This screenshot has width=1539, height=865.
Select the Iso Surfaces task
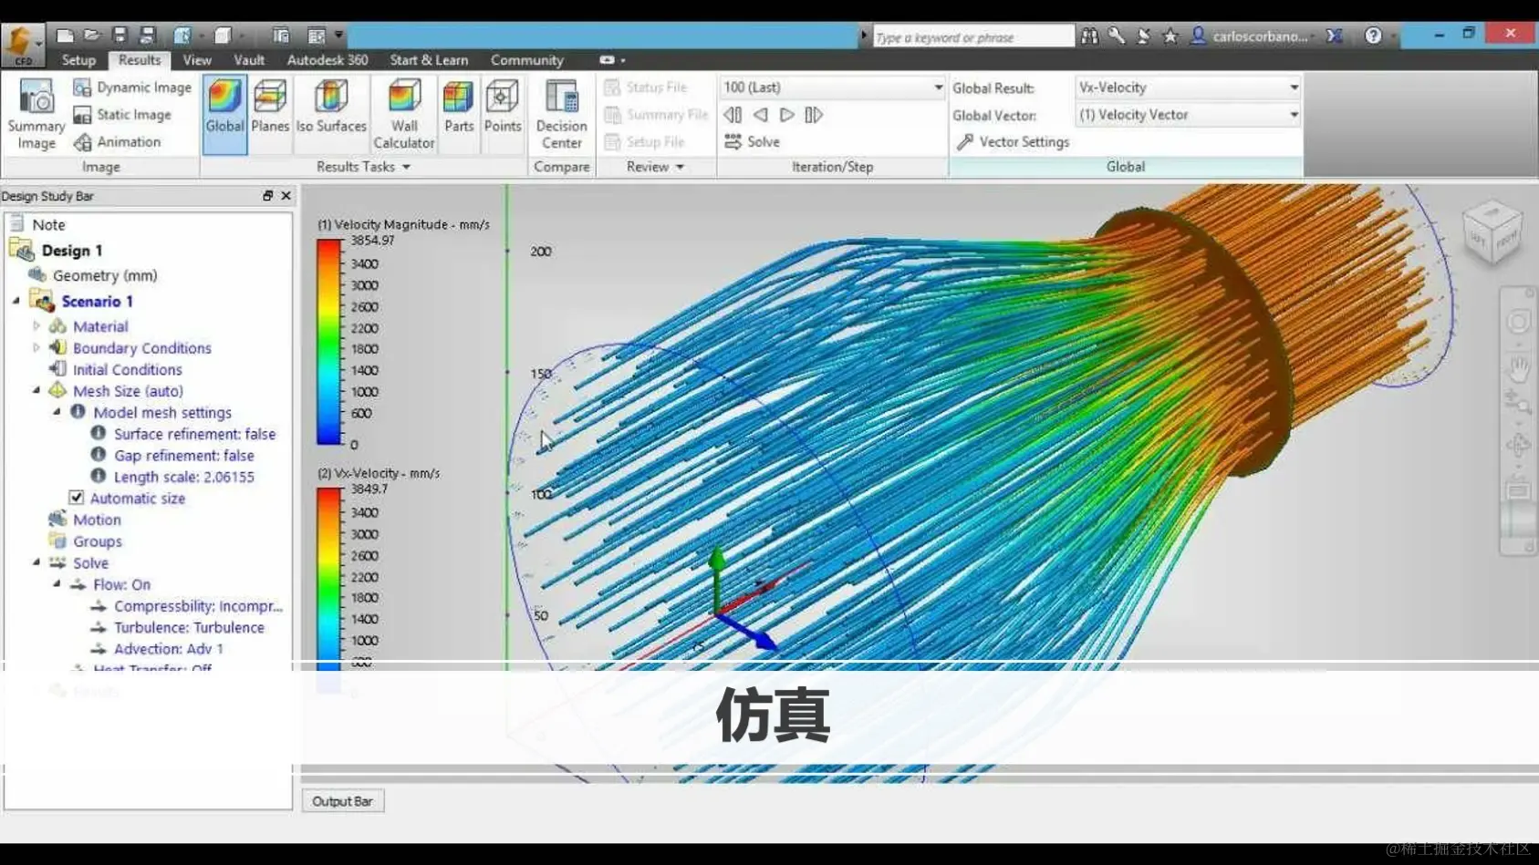tap(331, 108)
